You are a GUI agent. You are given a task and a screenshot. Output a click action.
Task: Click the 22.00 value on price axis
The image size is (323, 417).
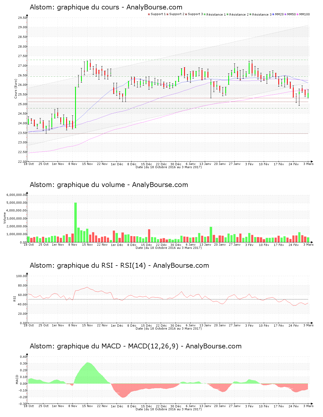click(x=22, y=162)
